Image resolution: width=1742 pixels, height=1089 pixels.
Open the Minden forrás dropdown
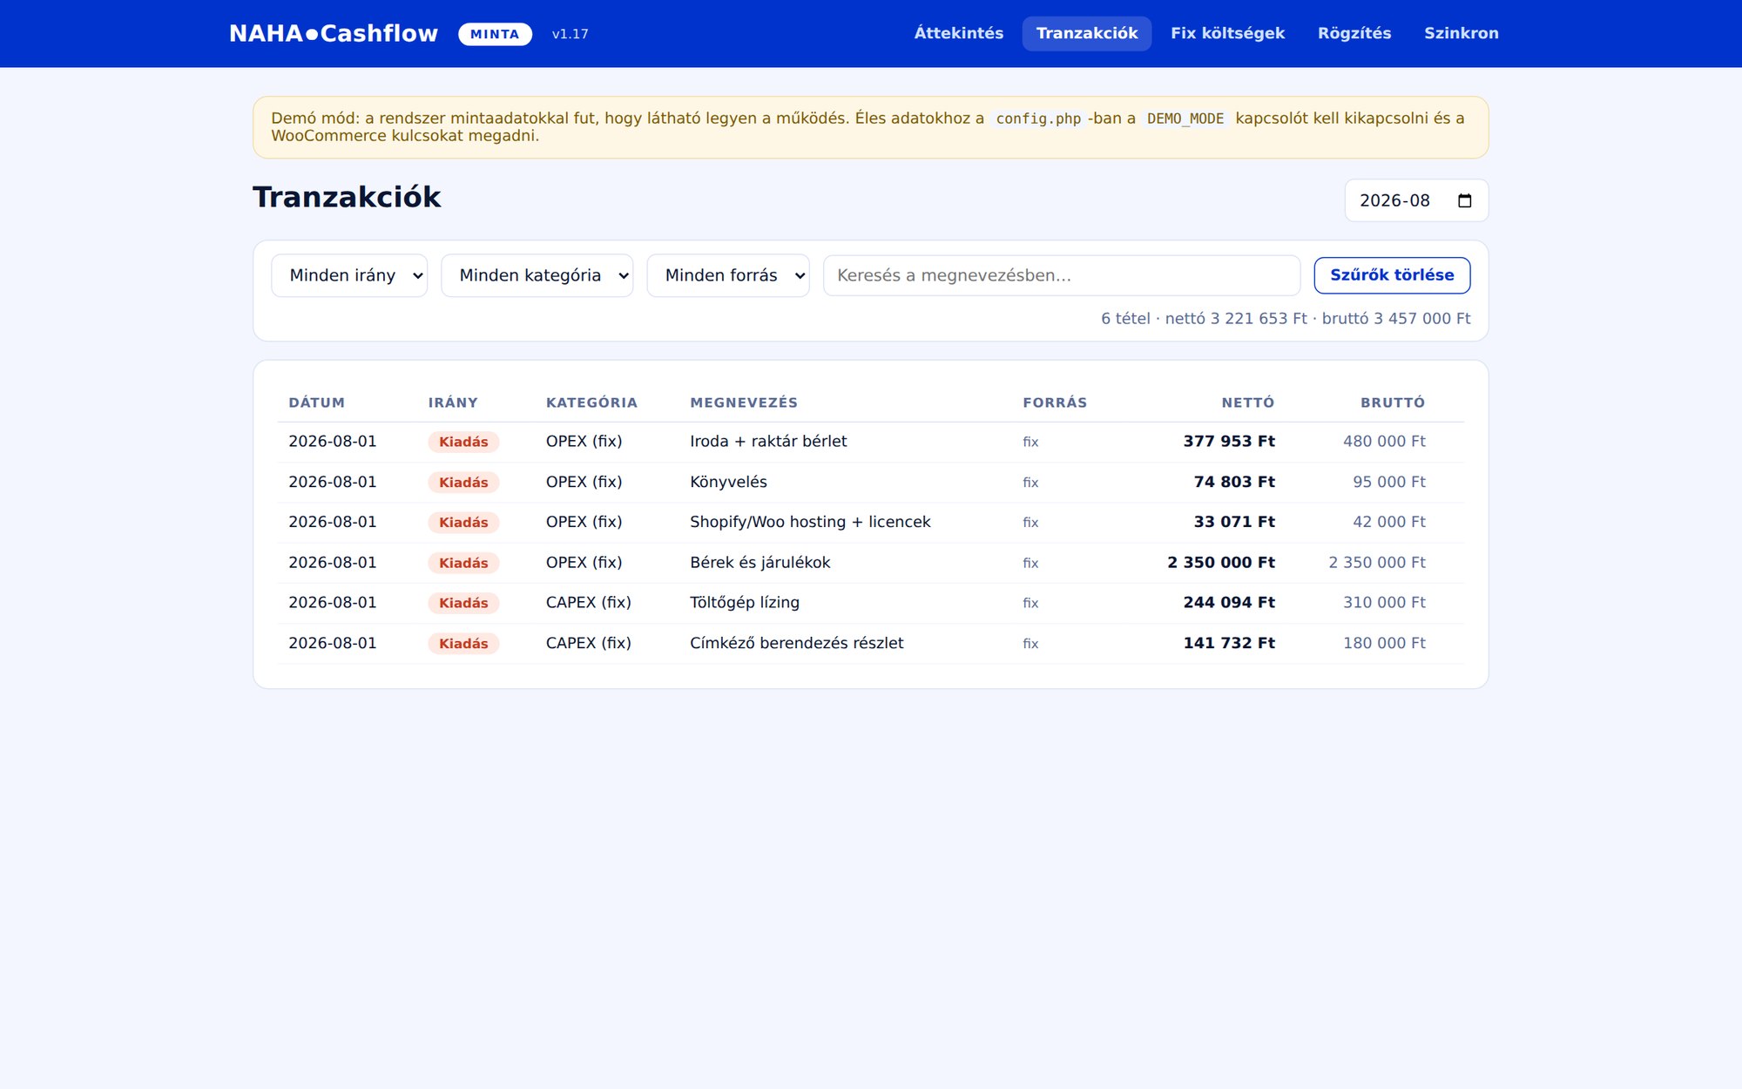coord(728,275)
